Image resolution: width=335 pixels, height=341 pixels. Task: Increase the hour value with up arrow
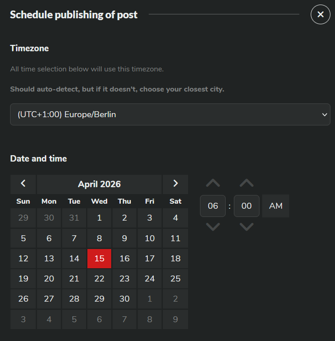coord(213,183)
